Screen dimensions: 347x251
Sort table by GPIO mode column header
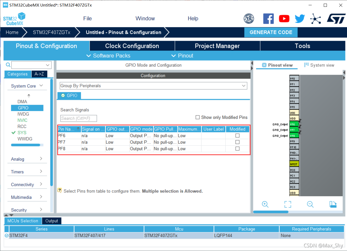pyautogui.click(x=141, y=129)
